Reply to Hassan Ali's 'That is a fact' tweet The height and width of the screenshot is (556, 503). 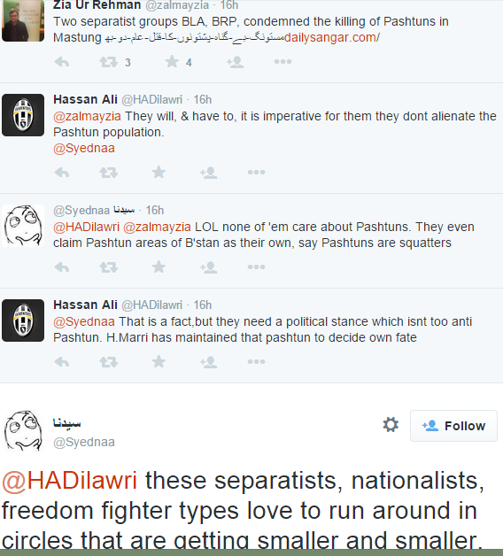(x=62, y=362)
